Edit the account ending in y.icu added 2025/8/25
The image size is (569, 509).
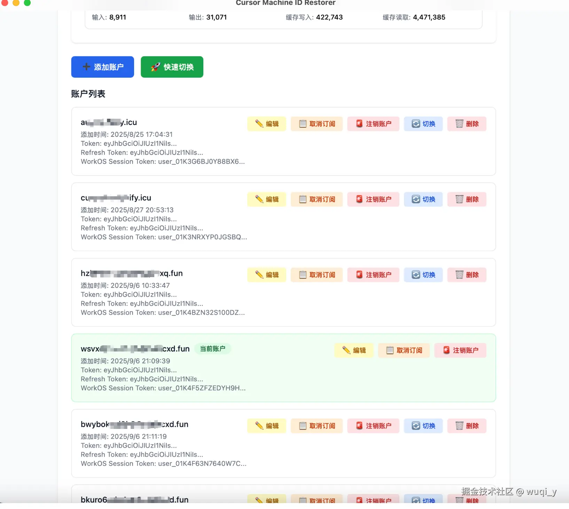coord(267,124)
